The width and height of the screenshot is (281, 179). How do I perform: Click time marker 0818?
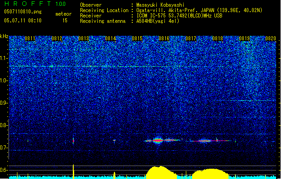pyautogui.click(x=218, y=38)
